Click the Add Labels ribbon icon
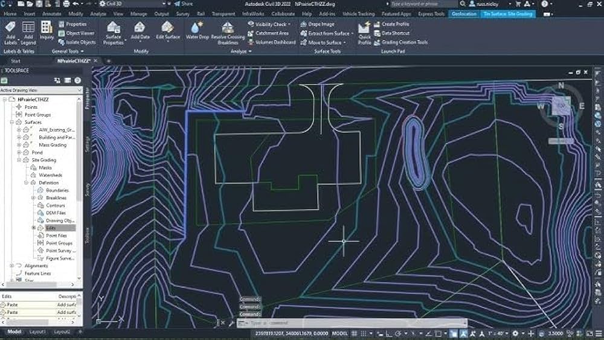This screenshot has width=604, height=340. point(10,33)
